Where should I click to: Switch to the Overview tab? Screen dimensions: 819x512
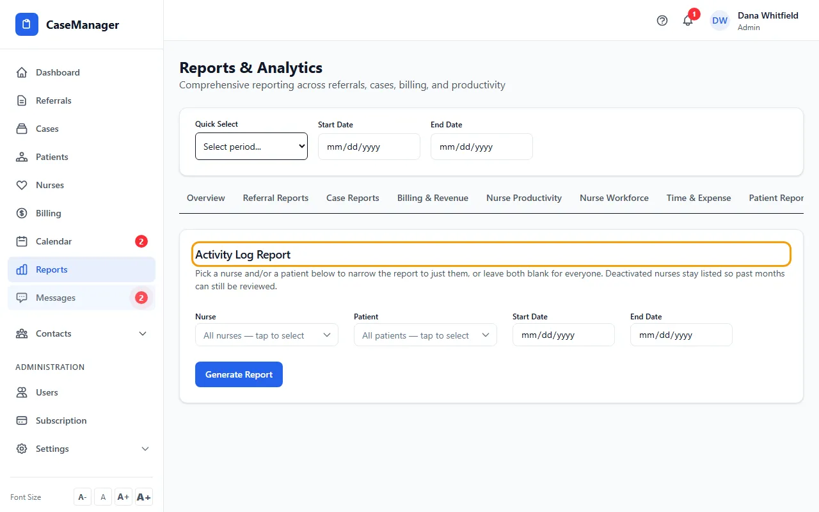206,198
